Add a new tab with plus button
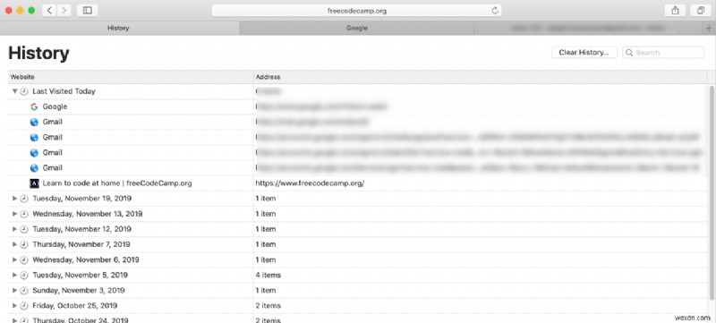 [709, 29]
